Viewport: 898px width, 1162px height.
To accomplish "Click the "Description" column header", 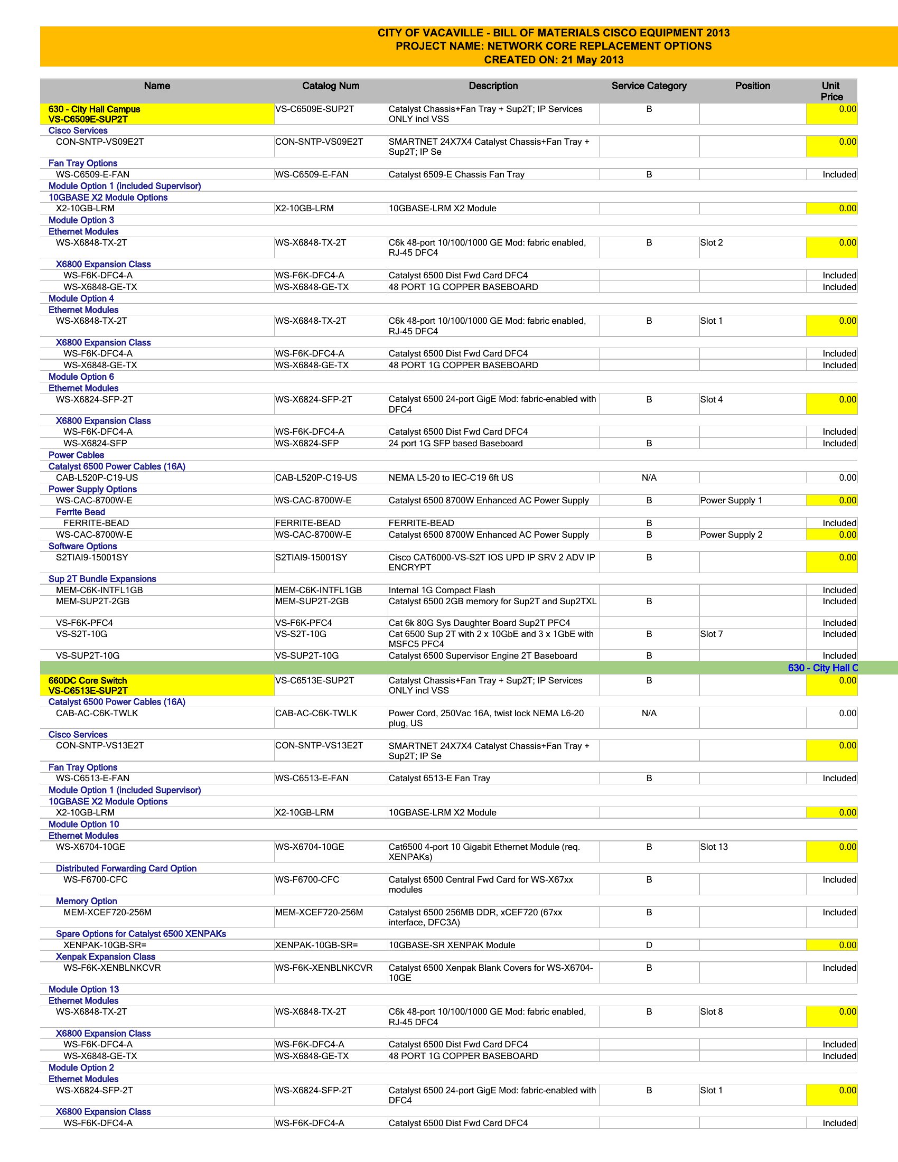I will tap(493, 86).
